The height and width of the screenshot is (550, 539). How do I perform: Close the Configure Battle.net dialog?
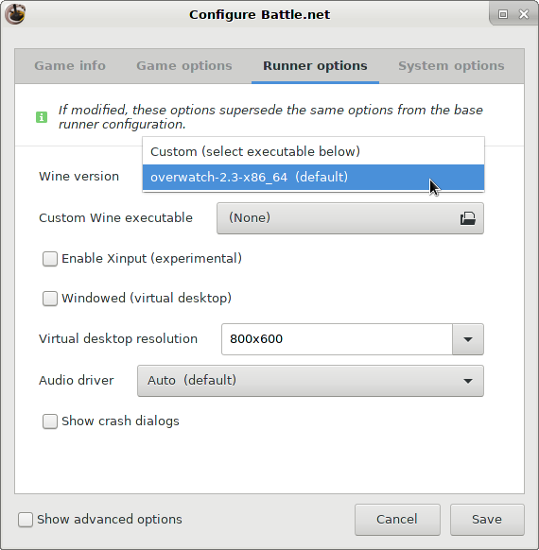point(524,14)
